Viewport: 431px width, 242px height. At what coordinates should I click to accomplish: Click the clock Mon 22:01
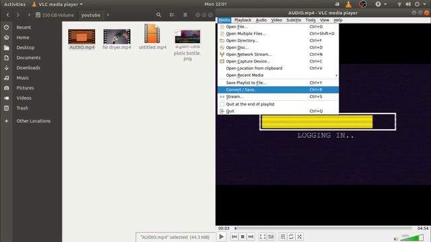click(x=215, y=4)
